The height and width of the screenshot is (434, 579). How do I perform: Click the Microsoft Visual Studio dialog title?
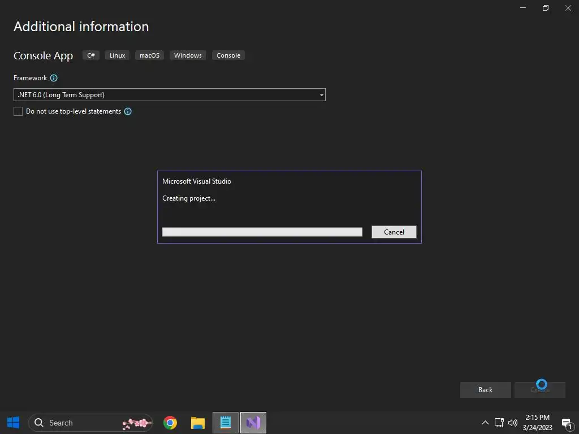(197, 181)
